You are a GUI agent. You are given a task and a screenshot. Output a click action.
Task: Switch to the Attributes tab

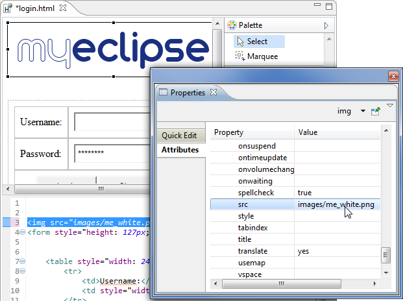point(180,150)
